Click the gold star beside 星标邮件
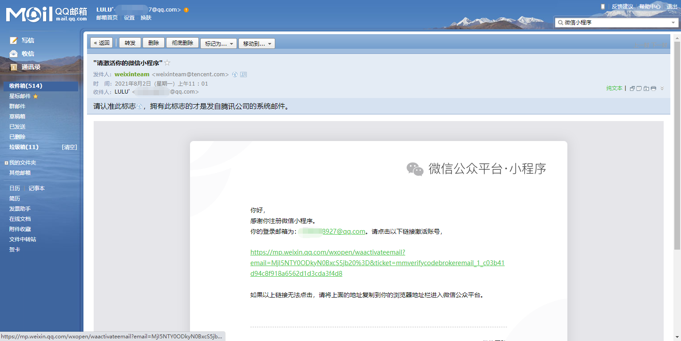Screen dimensions: 681x341 pos(36,96)
